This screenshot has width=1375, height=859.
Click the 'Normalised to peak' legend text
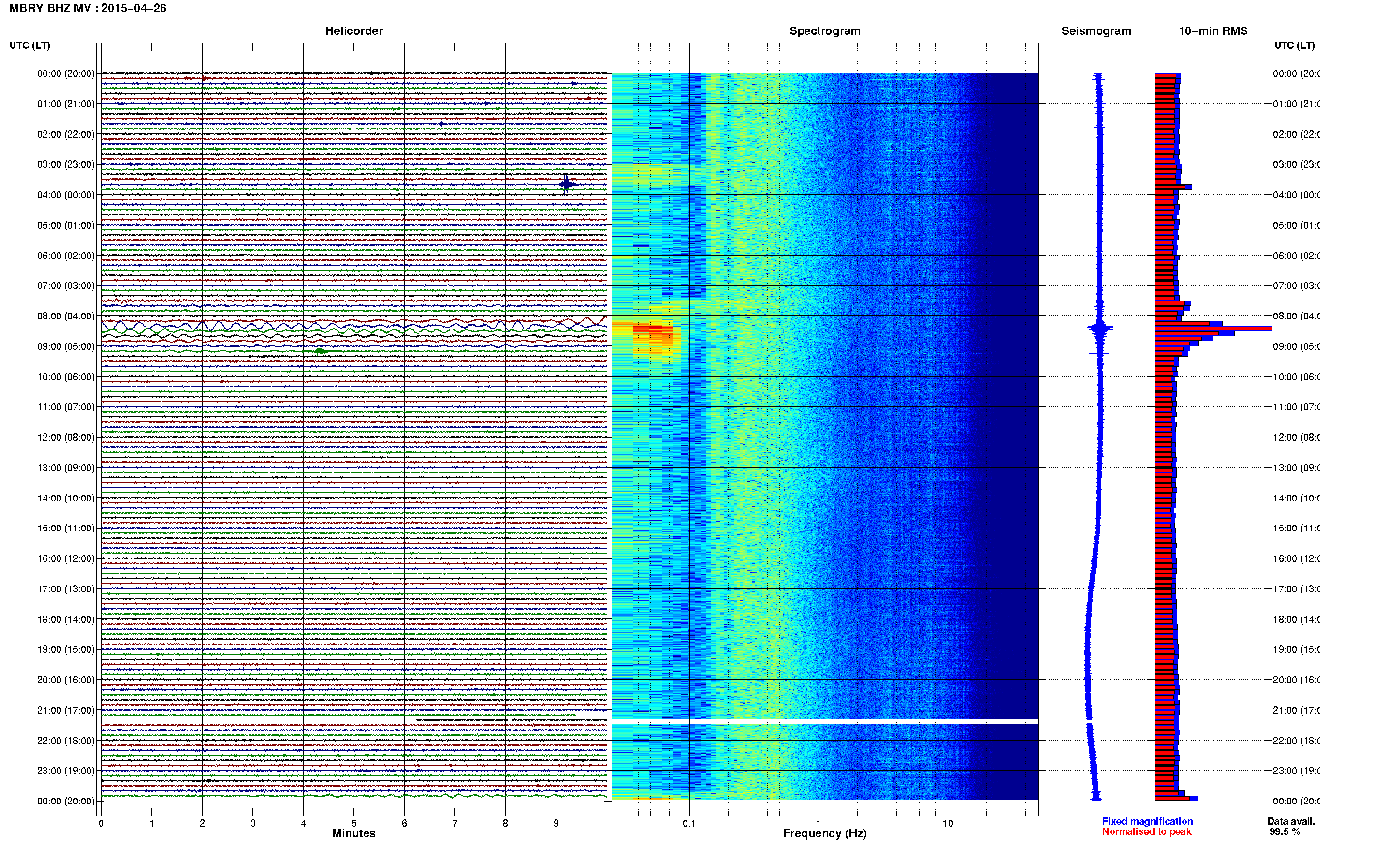1146,832
